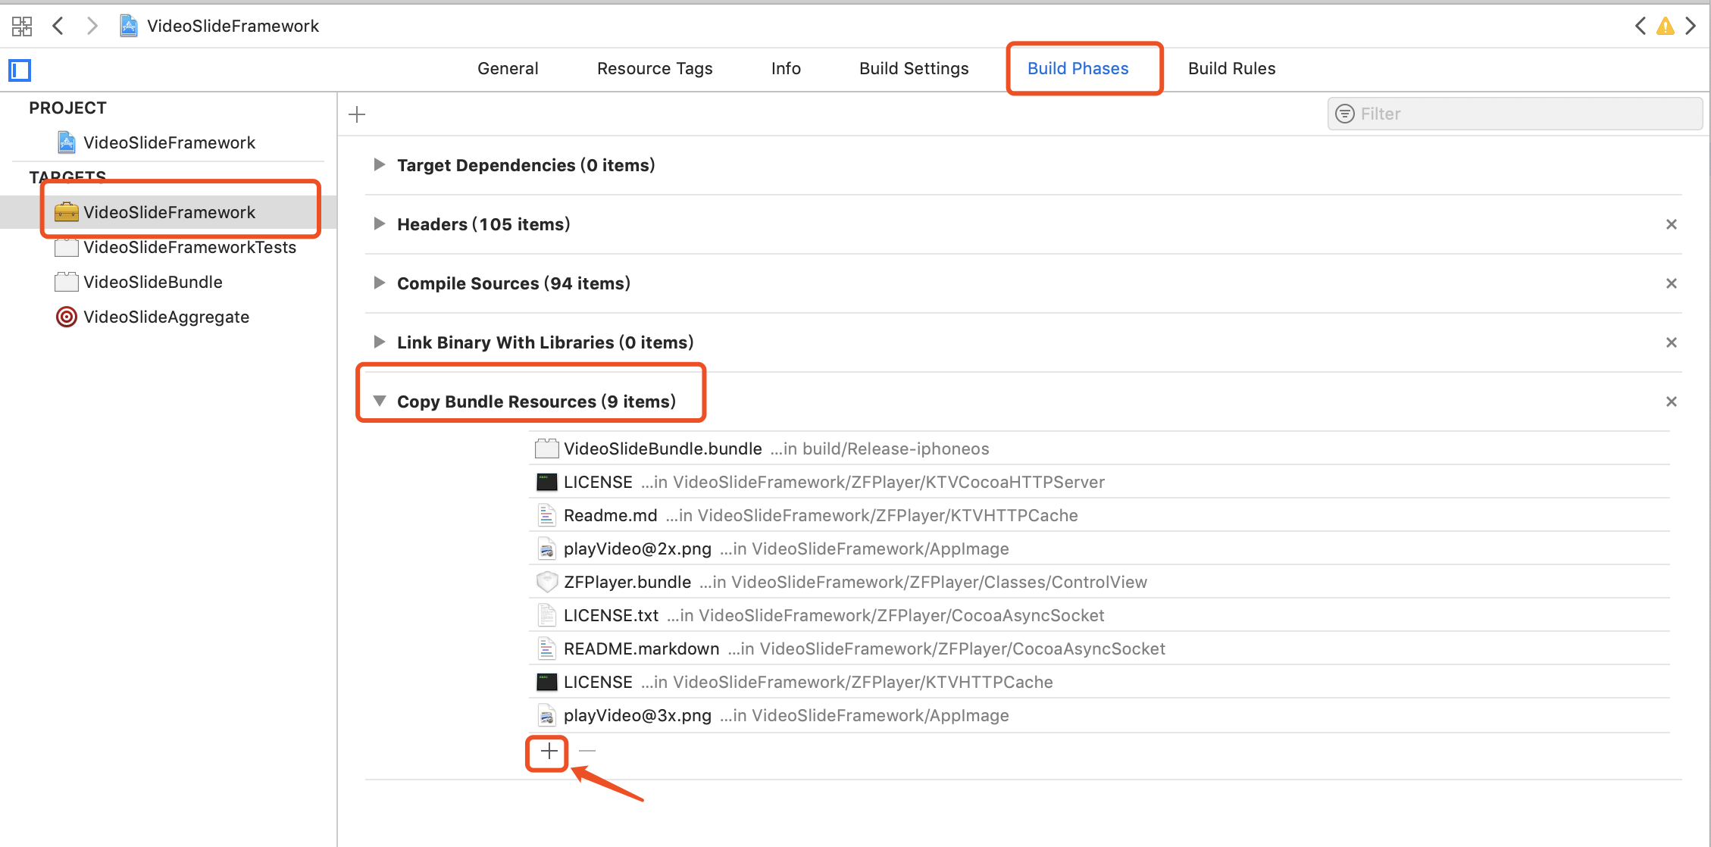Expand Target Dependencies section
The height and width of the screenshot is (847, 1711).
click(x=380, y=165)
